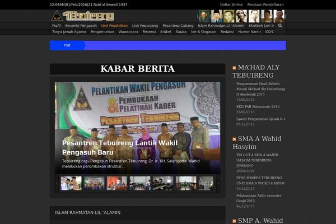
Task: Go to Artikel section
Action: [166, 32]
